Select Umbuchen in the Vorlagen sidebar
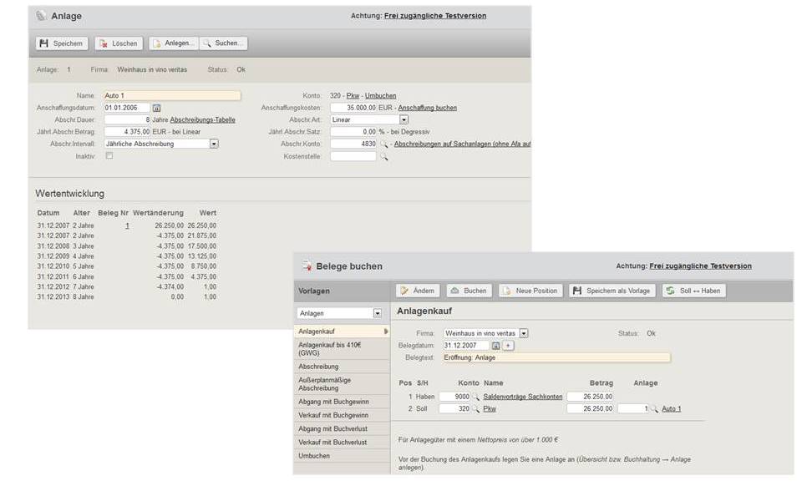Image resolution: width=802 pixels, height=486 pixels. click(x=314, y=456)
